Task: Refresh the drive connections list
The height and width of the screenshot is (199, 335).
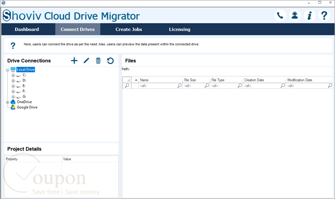Action: point(110,61)
